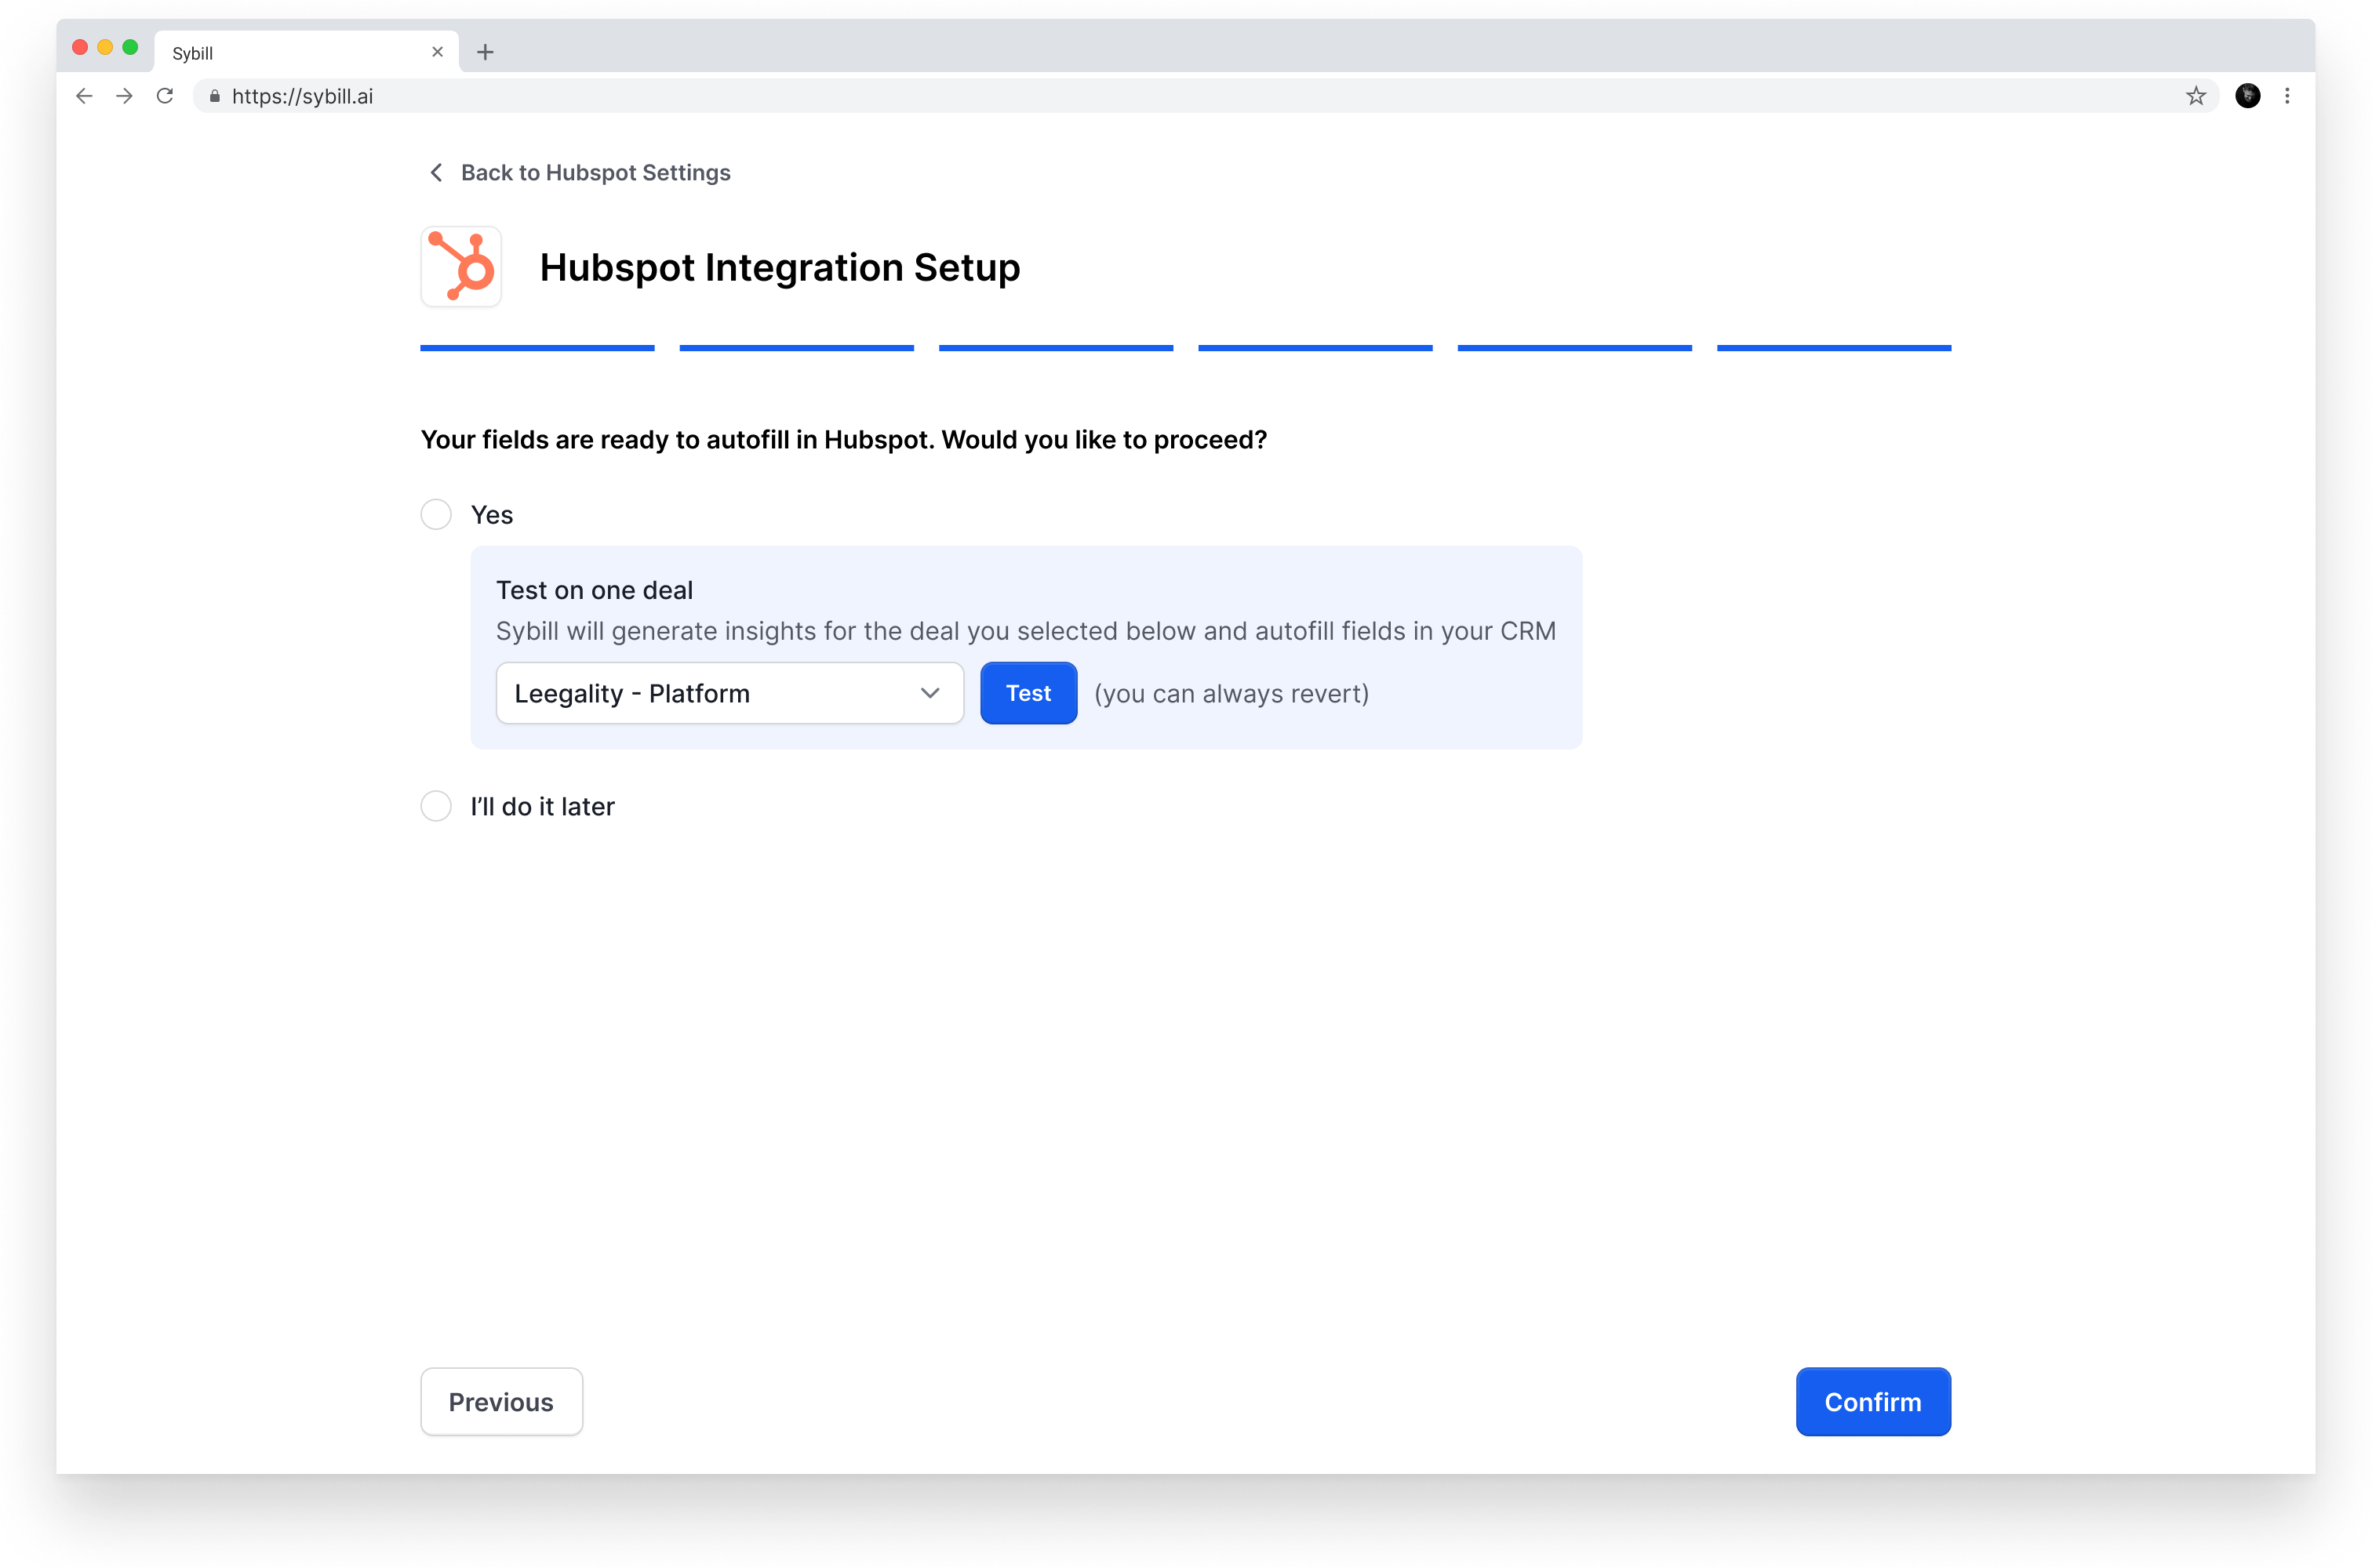Click the macOS yellow minimize button

click(105, 47)
